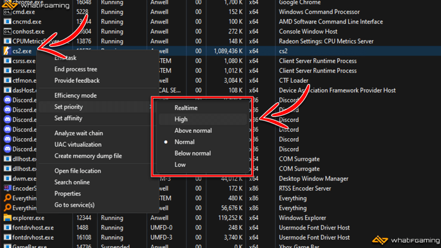
Task: Select the dwm.exe process icon
Action: coord(7,179)
